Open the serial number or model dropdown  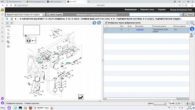43,14
